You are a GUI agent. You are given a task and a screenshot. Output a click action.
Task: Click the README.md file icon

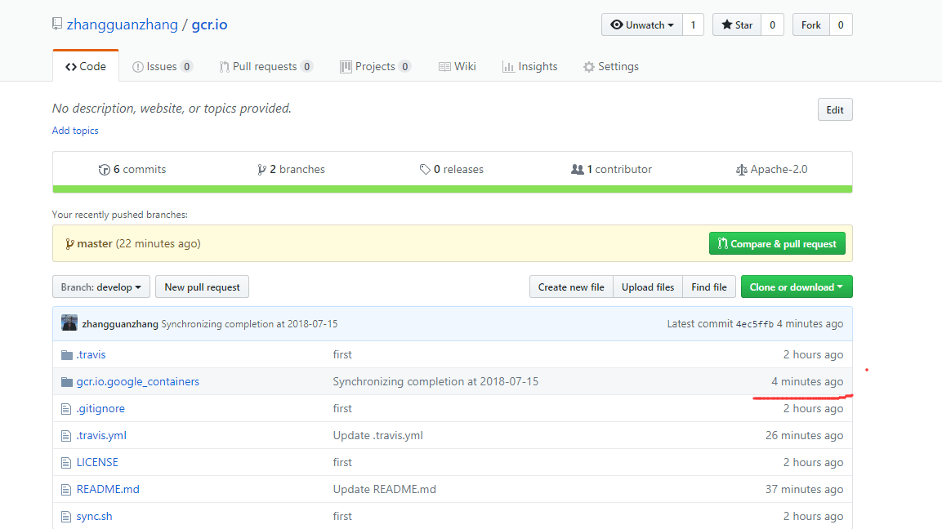click(x=66, y=490)
